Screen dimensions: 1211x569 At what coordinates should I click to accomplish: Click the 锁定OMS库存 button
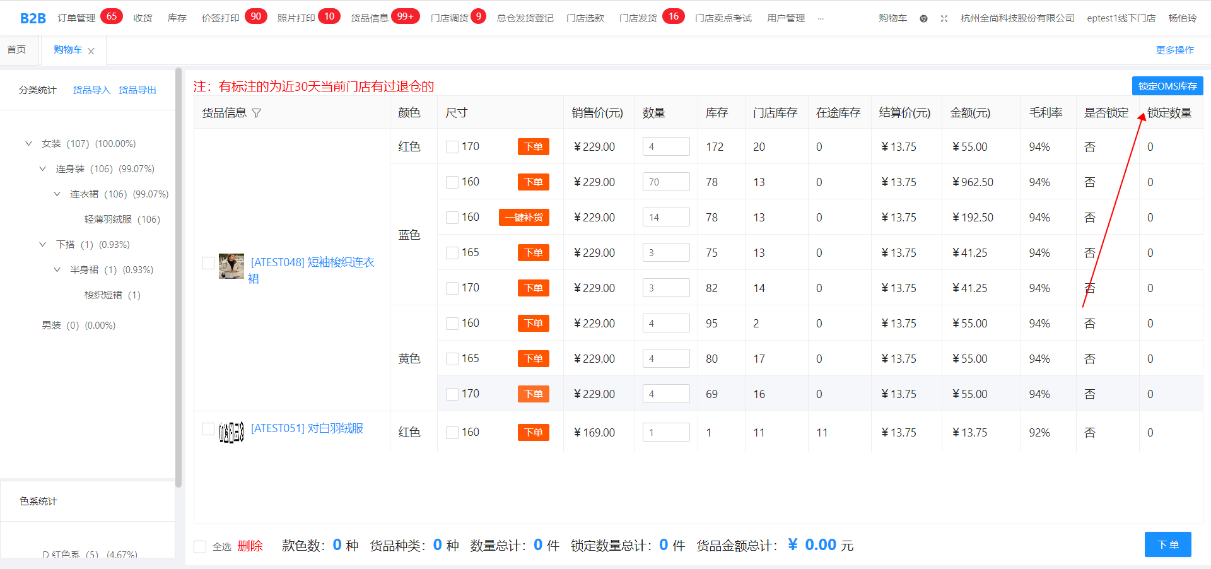click(x=1167, y=86)
